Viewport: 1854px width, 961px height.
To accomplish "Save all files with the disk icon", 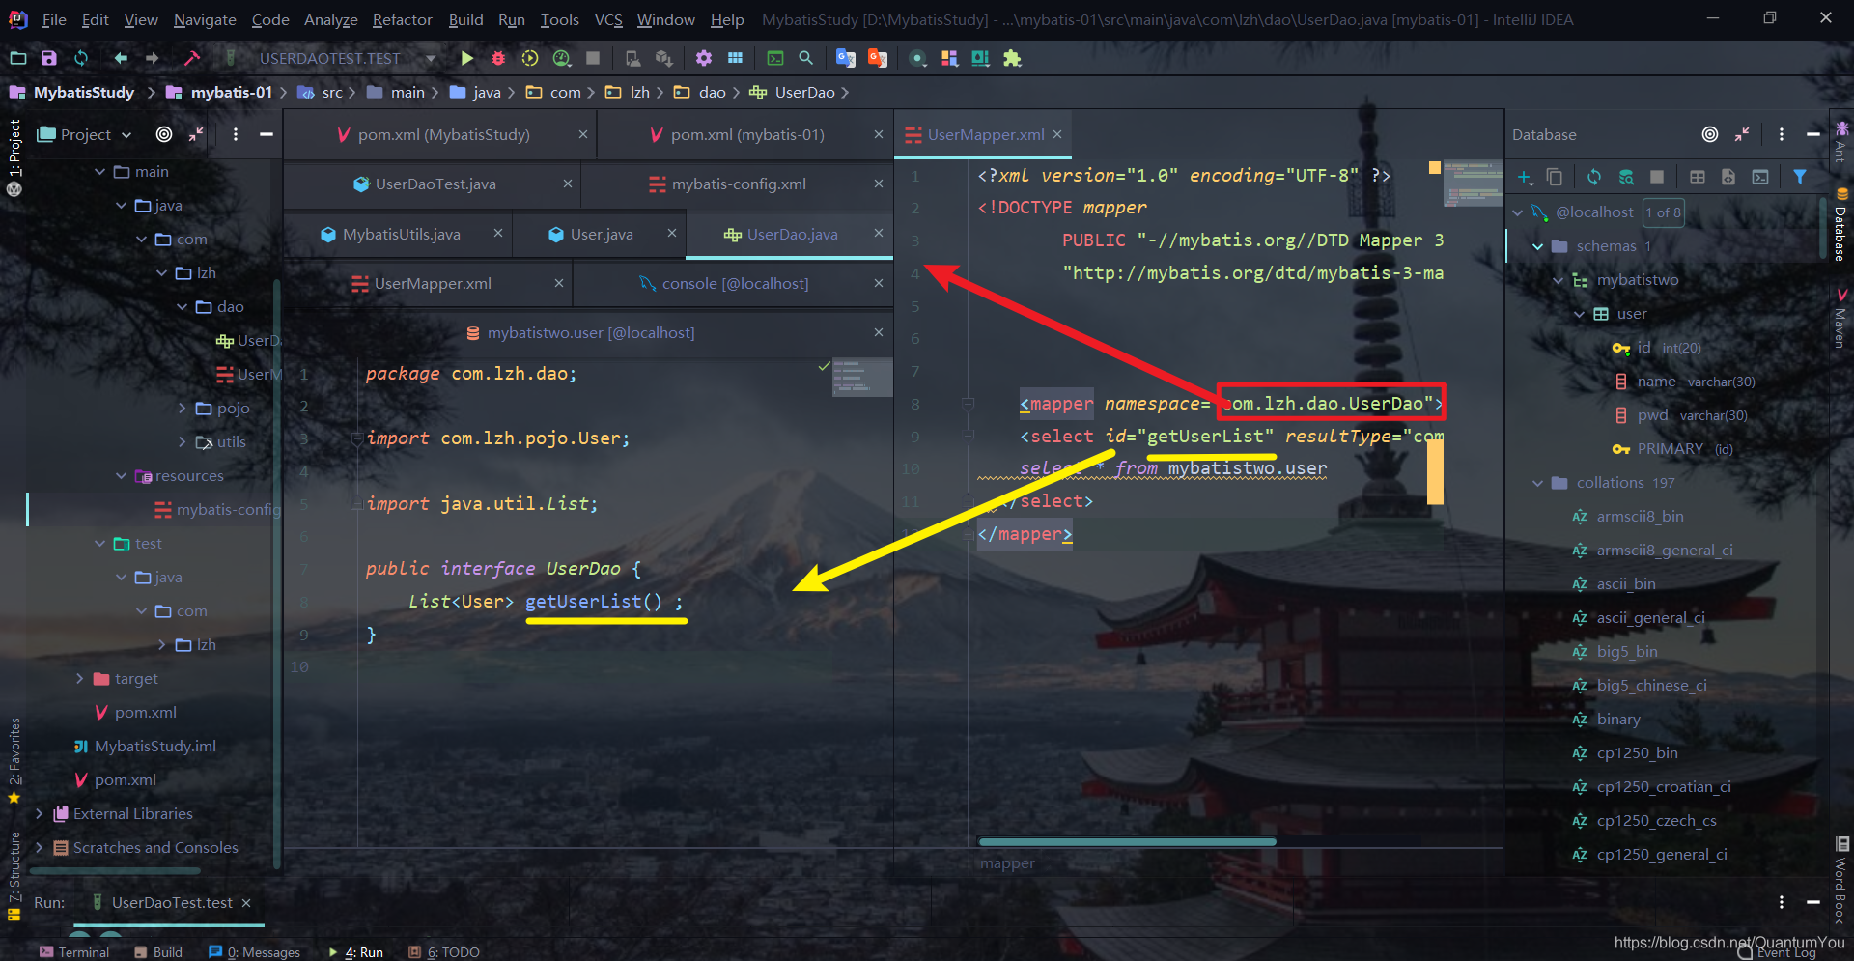I will tap(49, 58).
